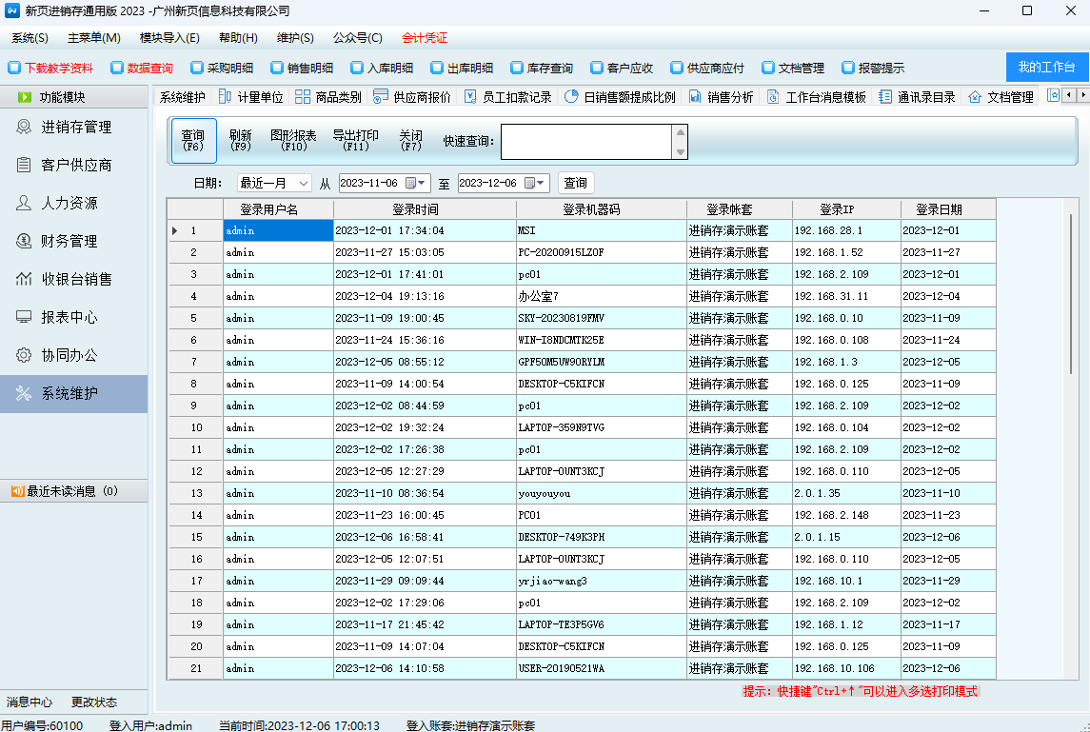Click the 报表中心 monitor icon
The image size is (1090, 732).
pos(24,317)
